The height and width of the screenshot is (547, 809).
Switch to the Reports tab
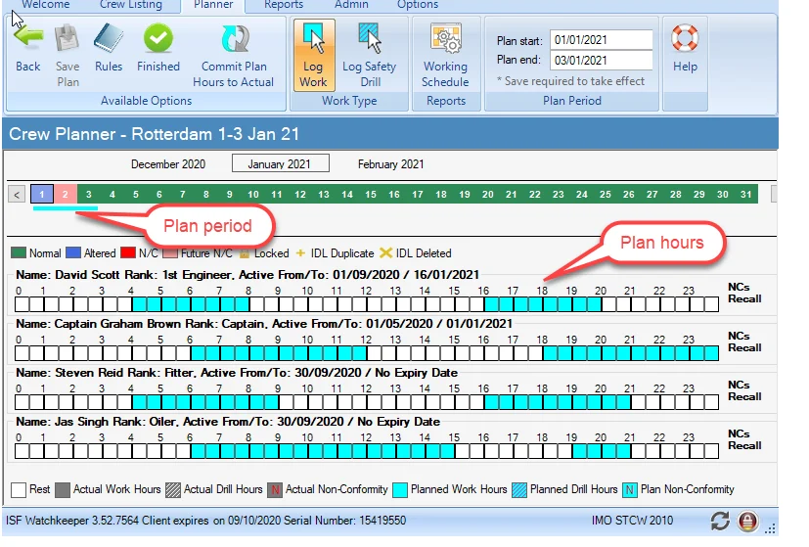pos(284,5)
